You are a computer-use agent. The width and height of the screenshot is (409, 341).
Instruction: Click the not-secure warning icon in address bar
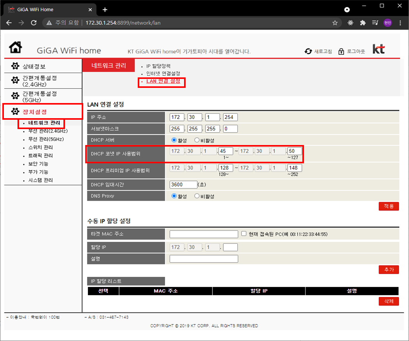coord(49,23)
